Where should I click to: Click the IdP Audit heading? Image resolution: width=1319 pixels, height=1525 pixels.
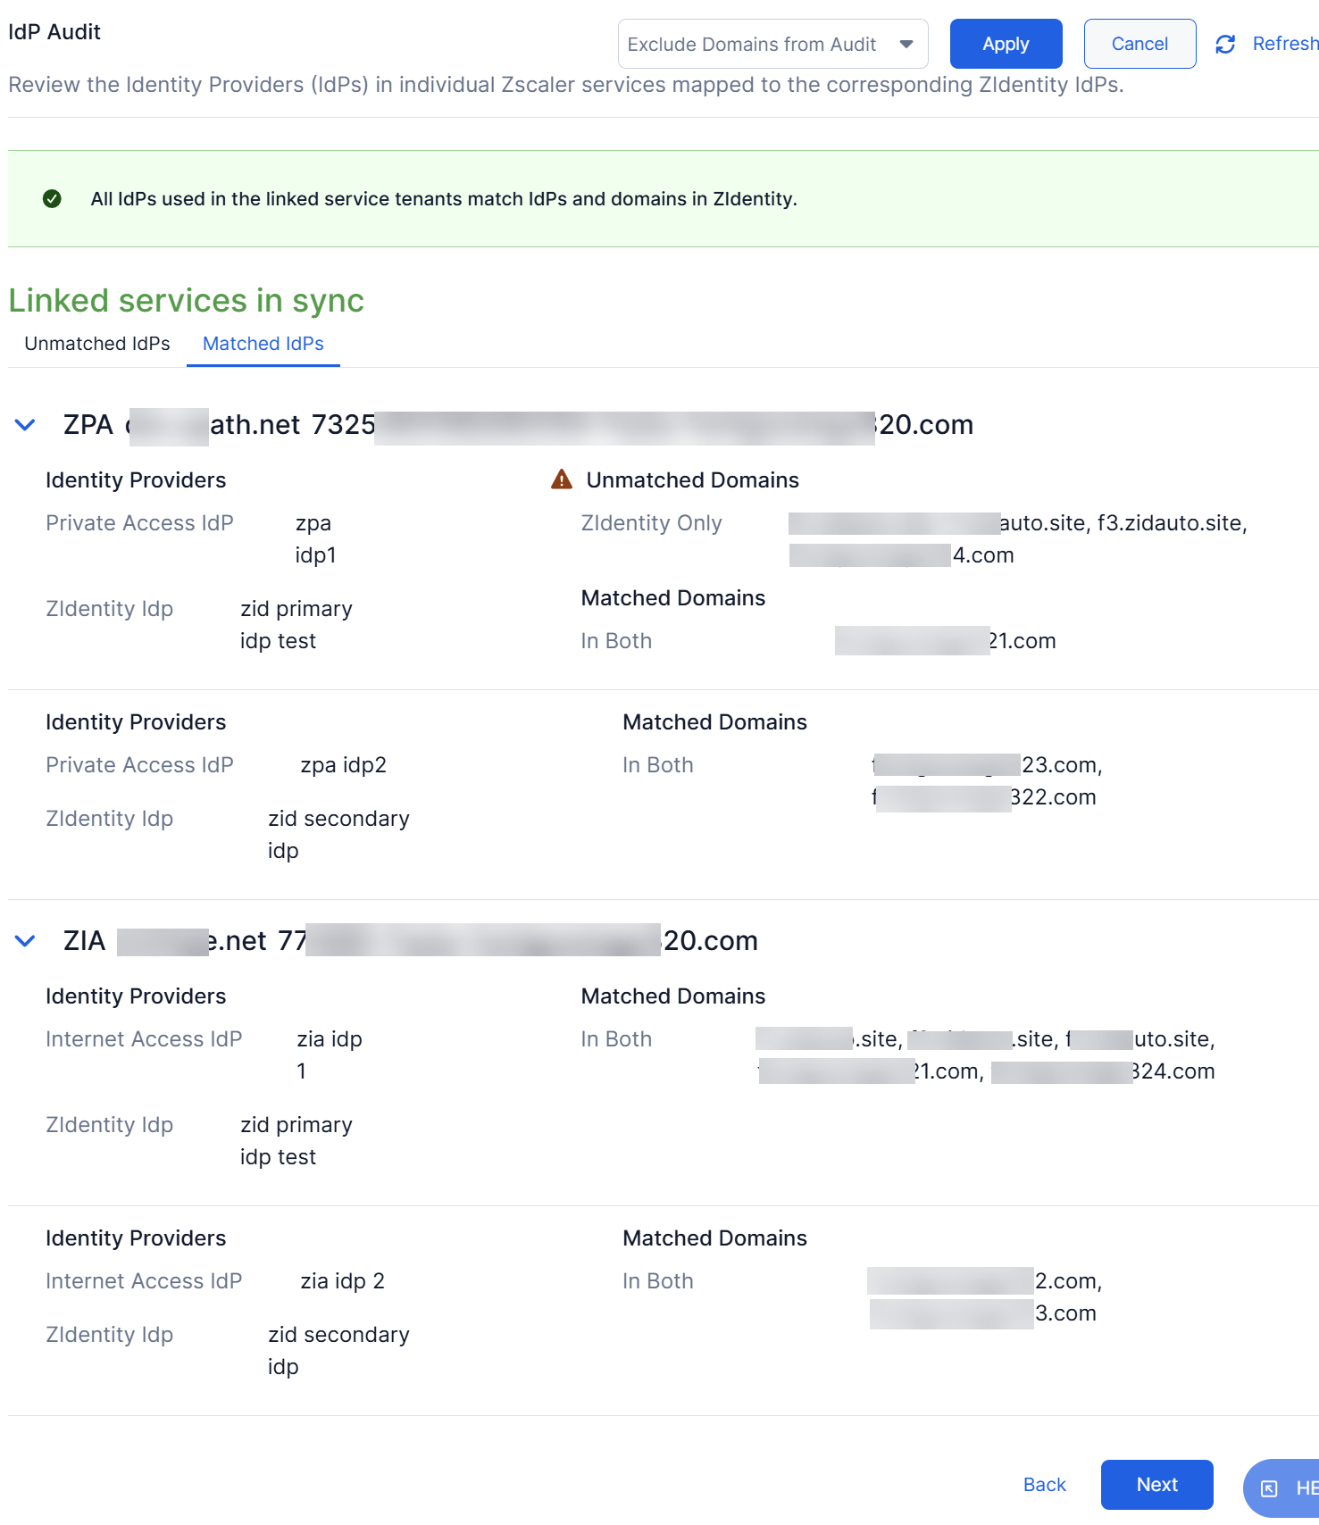click(x=54, y=32)
